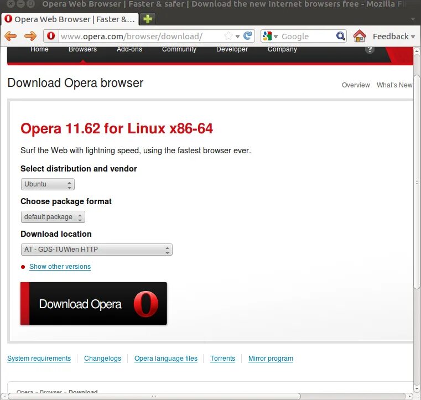Click the 'Download location' label
This screenshot has width=421, height=400.
coord(56,234)
